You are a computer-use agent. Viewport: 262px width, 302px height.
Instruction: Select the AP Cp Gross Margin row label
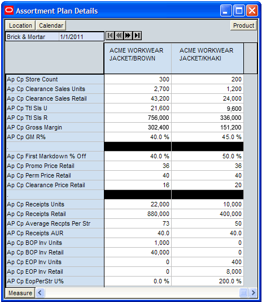pos(55,127)
